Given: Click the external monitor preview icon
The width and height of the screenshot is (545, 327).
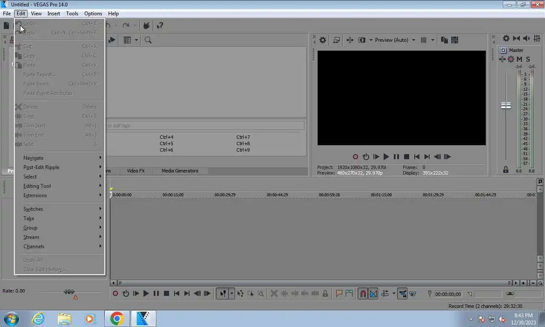Looking at the screenshot, I should click(x=336, y=40).
